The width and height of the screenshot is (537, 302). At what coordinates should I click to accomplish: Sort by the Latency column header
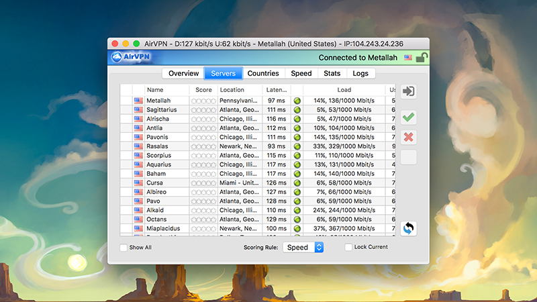point(277,90)
